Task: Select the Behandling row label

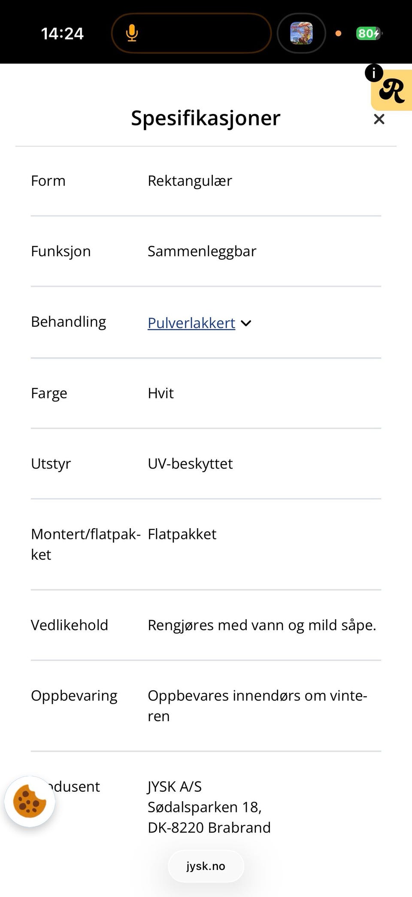Action: click(x=69, y=322)
